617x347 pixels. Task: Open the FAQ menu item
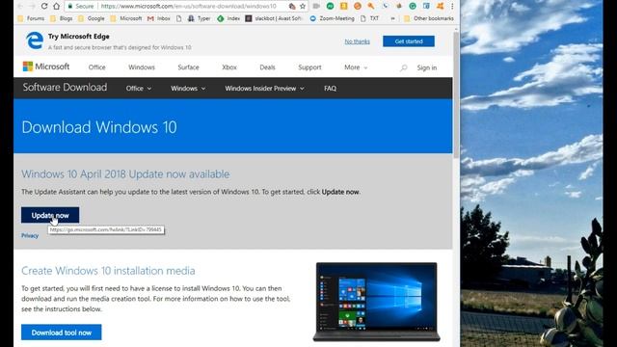pos(330,89)
